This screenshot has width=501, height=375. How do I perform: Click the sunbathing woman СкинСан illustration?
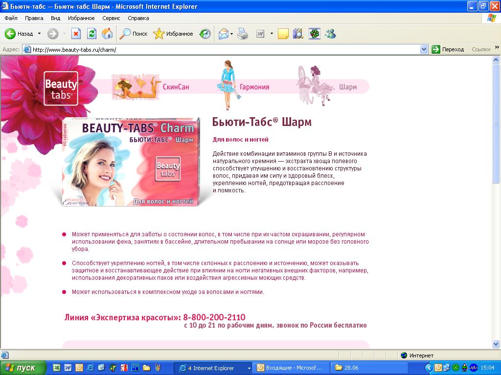(136, 87)
